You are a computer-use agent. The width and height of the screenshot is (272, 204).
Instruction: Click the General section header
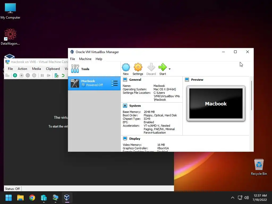(135, 80)
